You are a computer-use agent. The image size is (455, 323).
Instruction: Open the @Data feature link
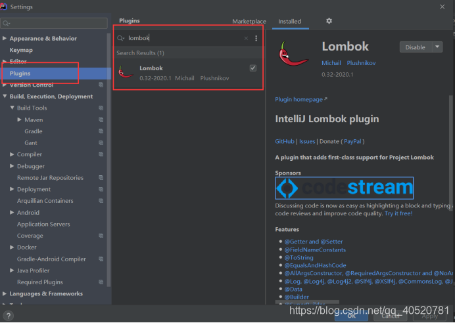coord(293,289)
